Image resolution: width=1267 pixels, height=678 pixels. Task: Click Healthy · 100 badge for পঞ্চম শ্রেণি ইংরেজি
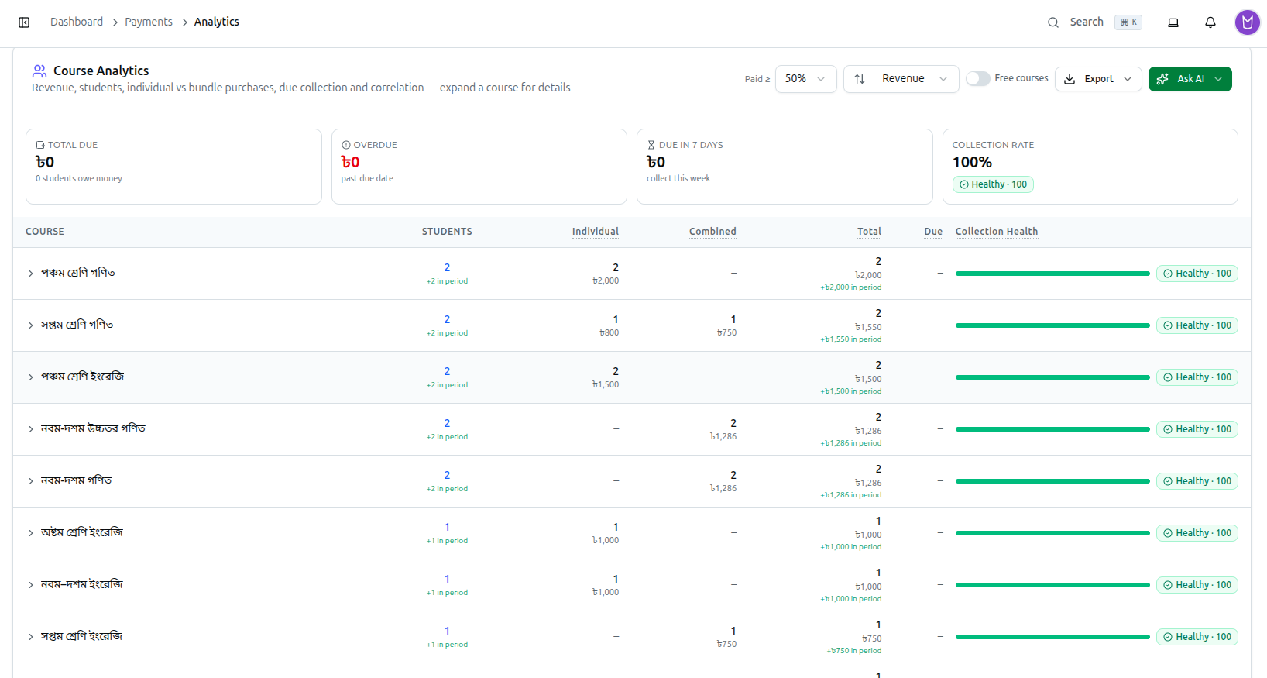tap(1197, 377)
